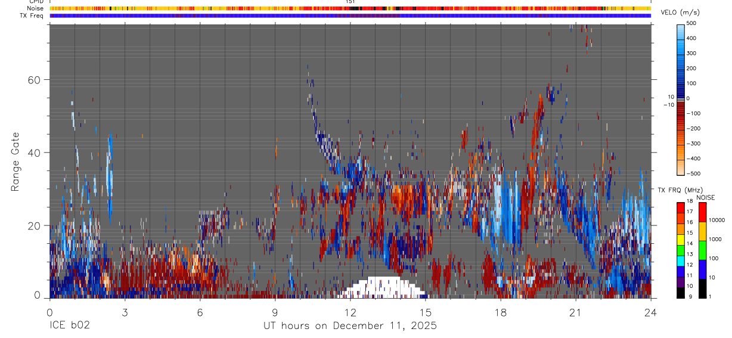Click the TX FRQ (MHz) legend title
The width and height of the screenshot is (732, 338).
[679, 190]
